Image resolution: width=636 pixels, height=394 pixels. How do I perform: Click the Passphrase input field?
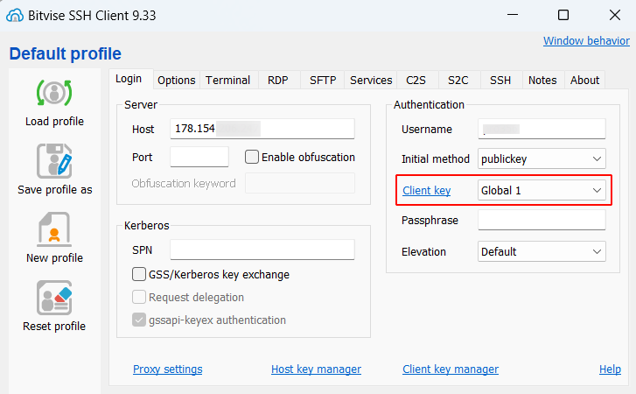[542, 221]
